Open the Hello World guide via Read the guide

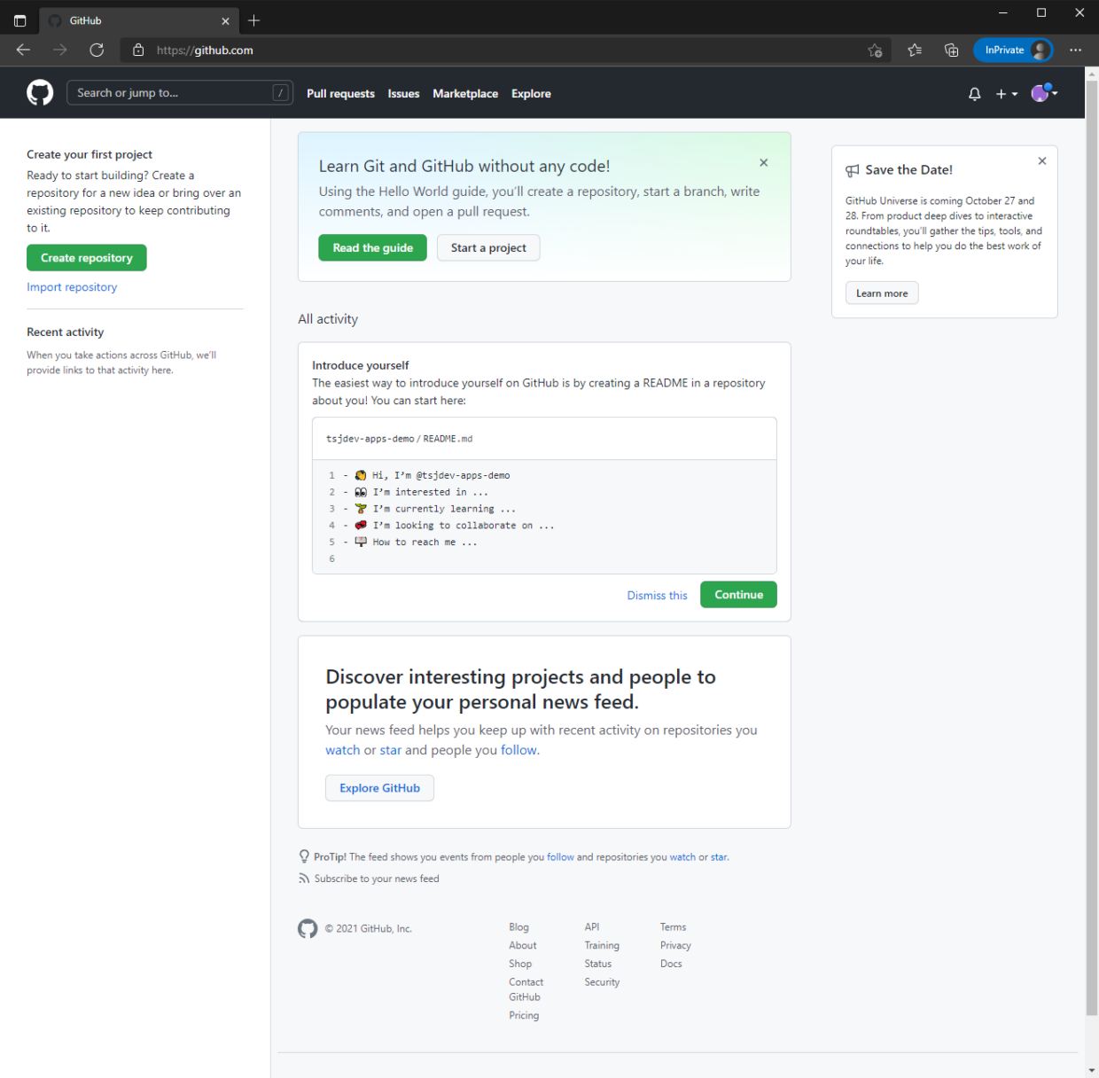(372, 247)
